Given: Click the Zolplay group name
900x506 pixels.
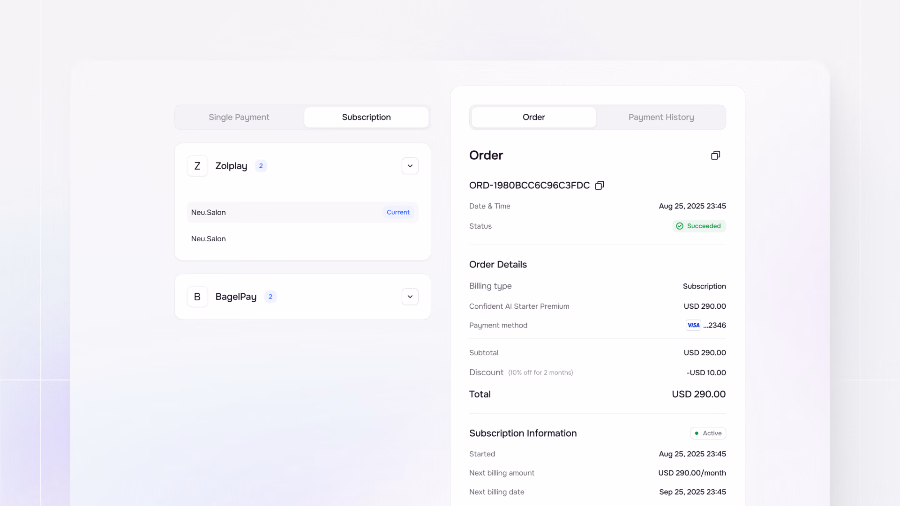Looking at the screenshot, I should [x=231, y=166].
